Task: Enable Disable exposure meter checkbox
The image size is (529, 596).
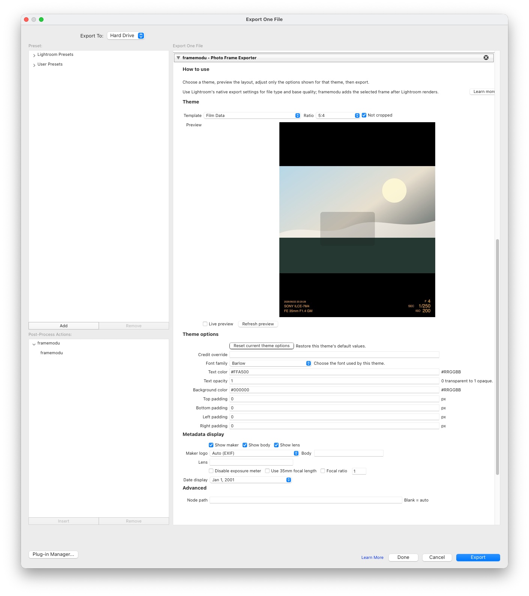Action: click(211, 471)
